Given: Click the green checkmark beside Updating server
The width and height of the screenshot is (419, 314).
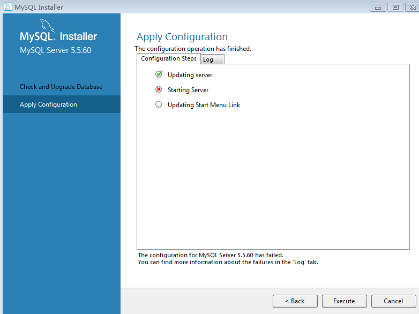Looking at the screenshot, I should pos(159,74).
